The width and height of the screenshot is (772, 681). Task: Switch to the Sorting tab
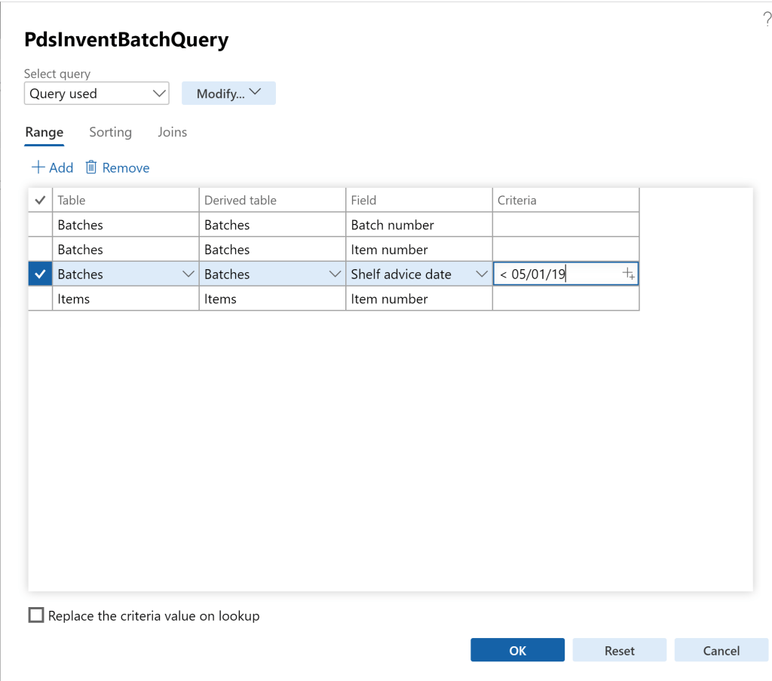[110, 132]
